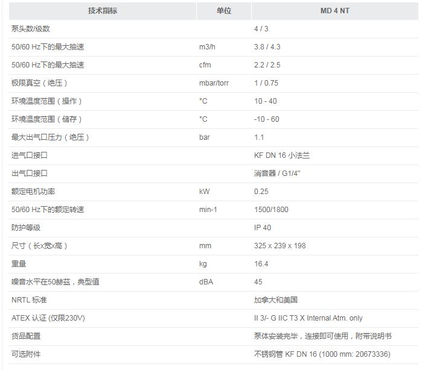The height and width of the screenshot is (370, 425).
Task: Select the value 2.2 / 2.5
Action: coord(267,65)
